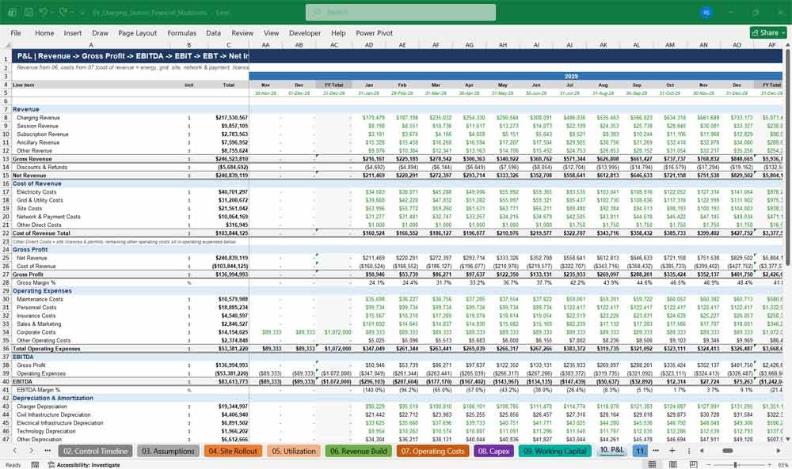The image size is (792, 469).
Task: Switch to 04. Site Rollout sheet
Action: (x=233, y=451)
